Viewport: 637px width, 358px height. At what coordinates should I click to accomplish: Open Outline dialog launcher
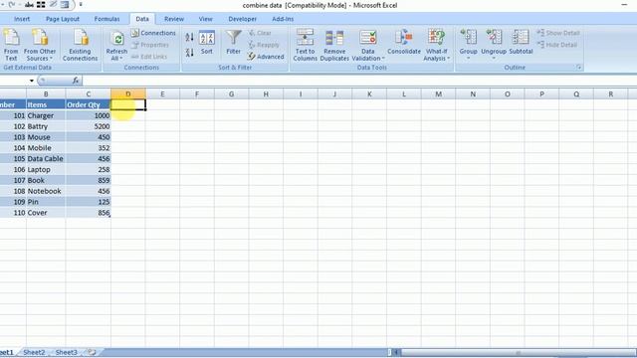(579, 68)
